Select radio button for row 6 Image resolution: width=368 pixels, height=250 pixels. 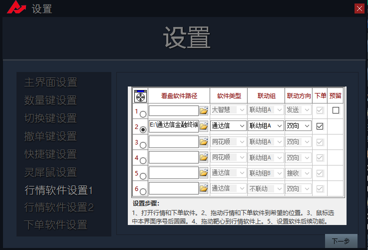point(143,191)
